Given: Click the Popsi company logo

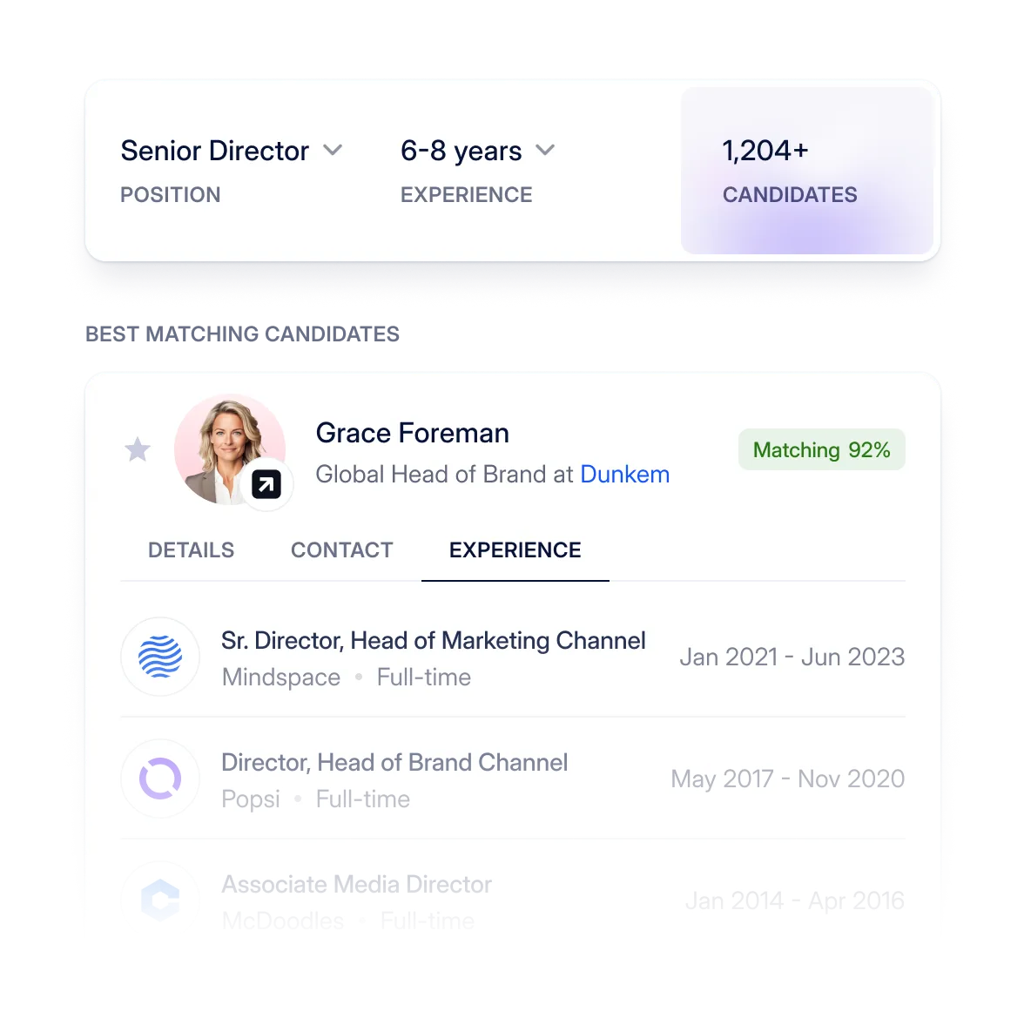Looking at the screenshot, I should (160, 779).
